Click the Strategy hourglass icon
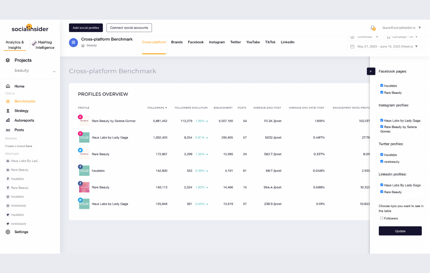Screen dimensions: 430x273 tap(8, 111)
